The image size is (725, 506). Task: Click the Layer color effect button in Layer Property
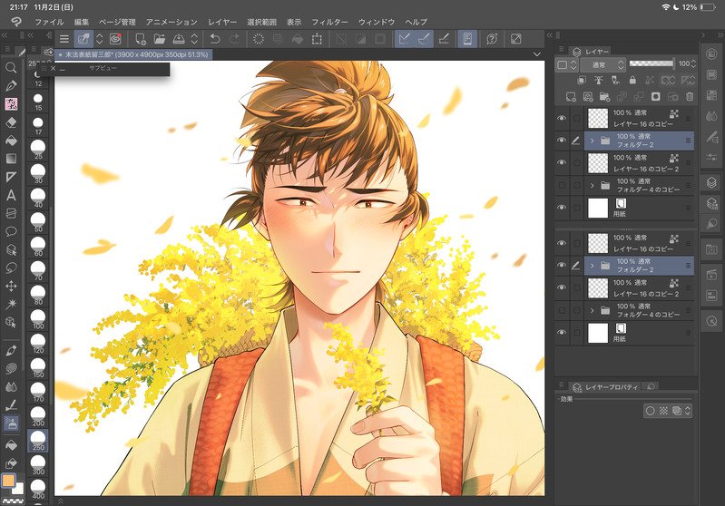[x=676, y=411]
